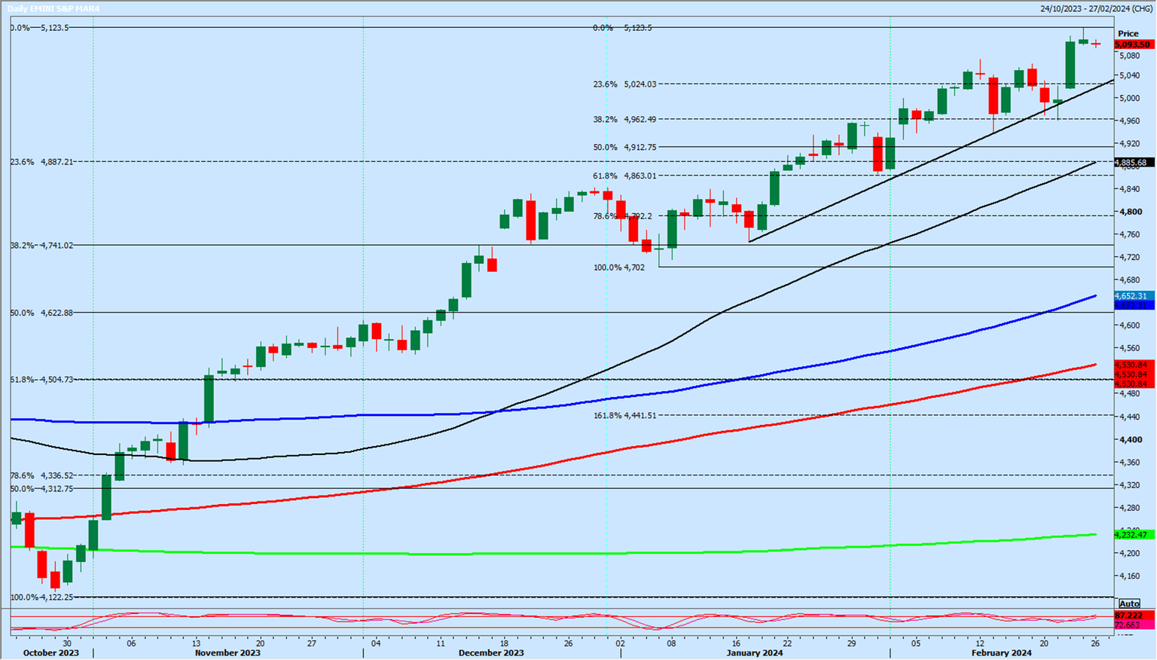Click the 4,440 price axis label
Screen dimensions: 1157x660
(1128, 417)
